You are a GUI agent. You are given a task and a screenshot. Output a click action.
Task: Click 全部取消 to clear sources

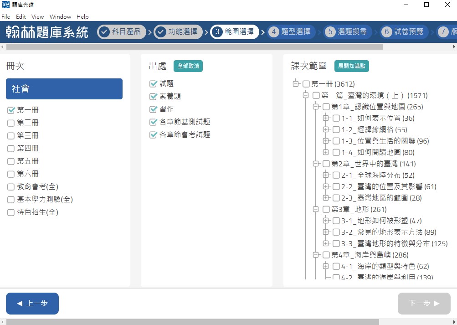188,66
